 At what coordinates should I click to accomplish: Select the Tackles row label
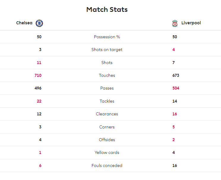click(107, 101)
